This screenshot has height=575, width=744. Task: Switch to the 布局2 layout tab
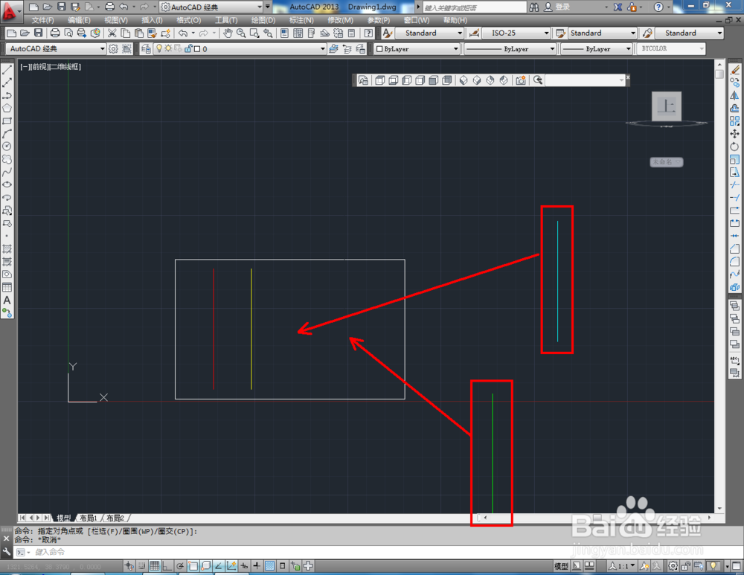[x=115, y=518]
